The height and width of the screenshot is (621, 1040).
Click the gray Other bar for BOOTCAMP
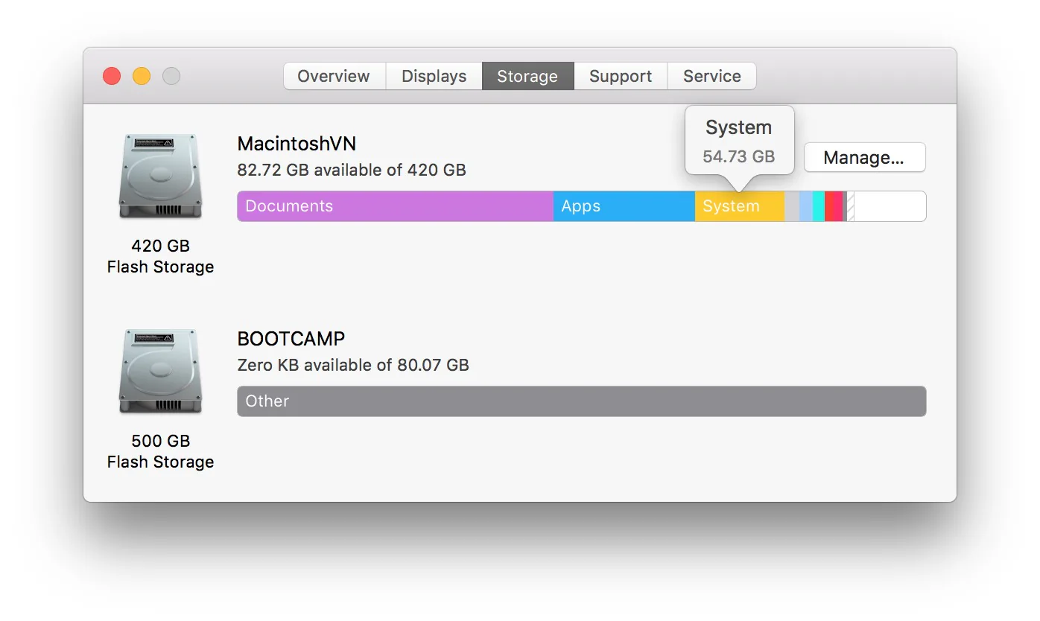582,401
